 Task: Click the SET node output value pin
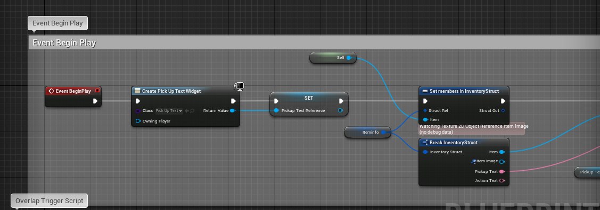(340, 111)
